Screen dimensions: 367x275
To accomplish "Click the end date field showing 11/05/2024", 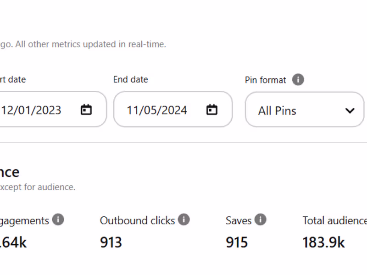I will coord(157,110).
